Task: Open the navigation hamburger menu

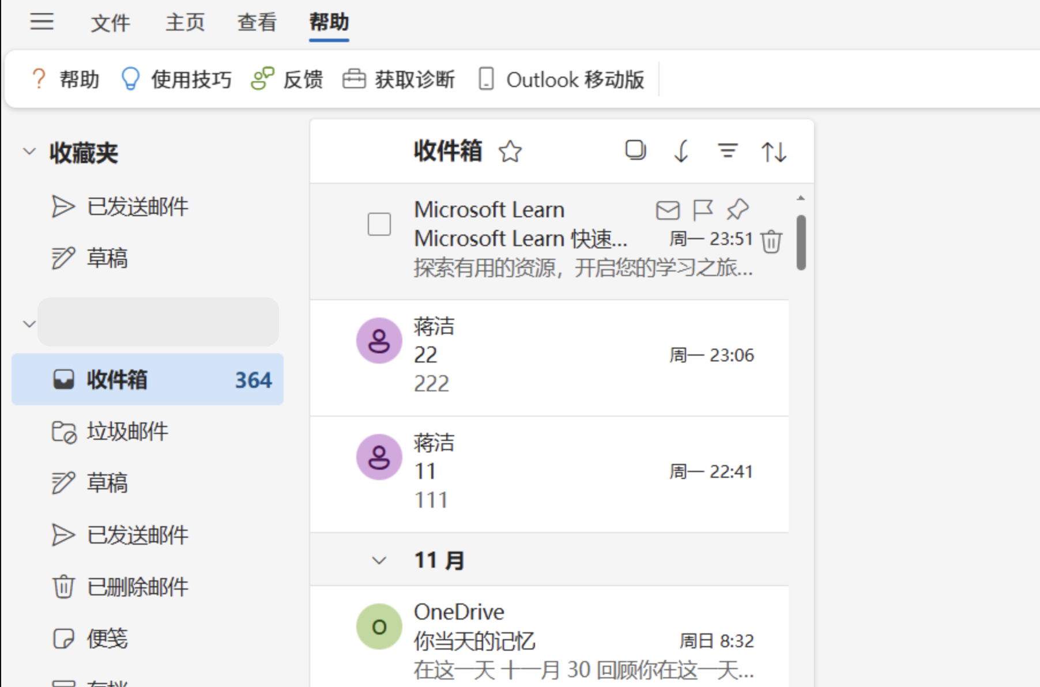Action: click(x=42, y=23)
